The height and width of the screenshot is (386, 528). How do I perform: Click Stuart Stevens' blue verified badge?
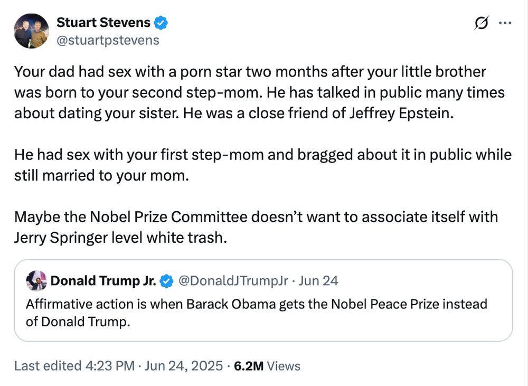pyautogui.click(x=161, y=23)
